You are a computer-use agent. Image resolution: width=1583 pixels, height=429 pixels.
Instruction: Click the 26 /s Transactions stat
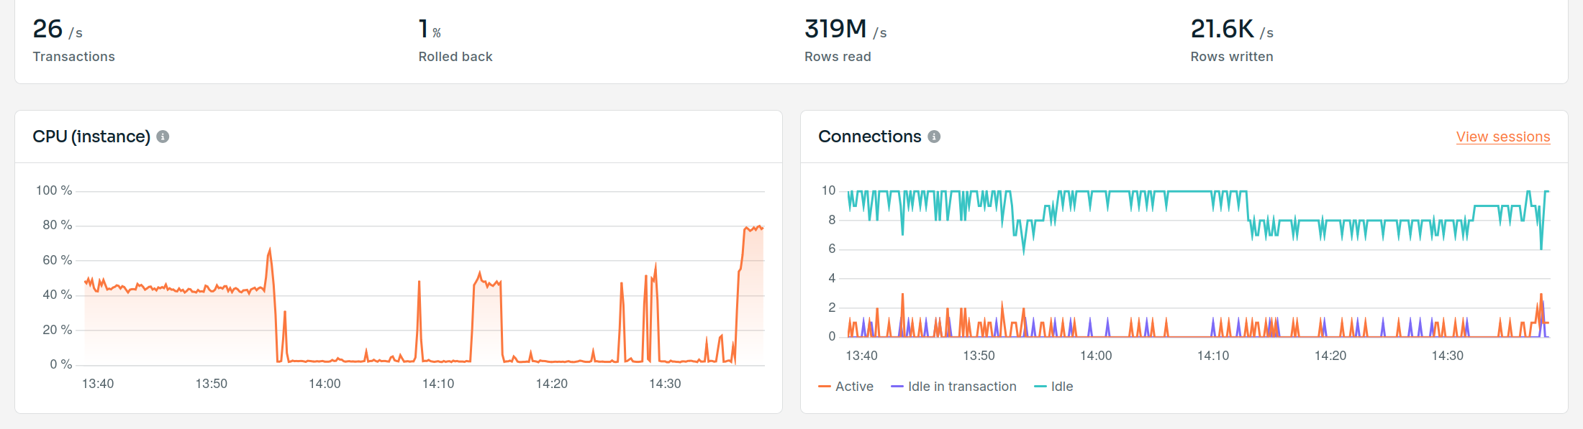pyautogui.click(x=73, y=40)
